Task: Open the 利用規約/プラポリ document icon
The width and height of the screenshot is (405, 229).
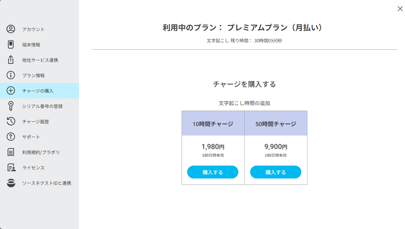Action: [11, 152]
